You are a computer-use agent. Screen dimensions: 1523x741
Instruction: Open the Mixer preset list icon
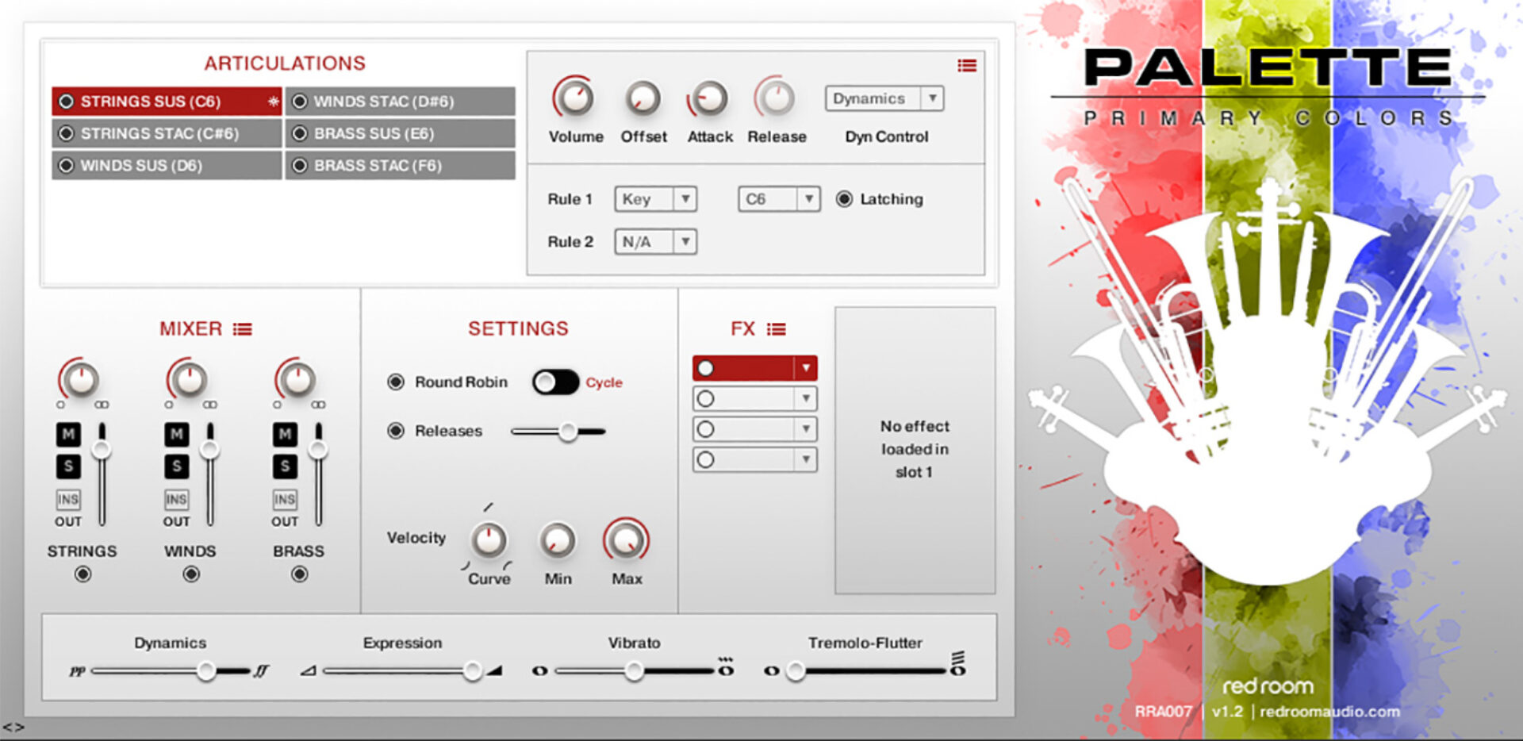click(x=244, y=328)
